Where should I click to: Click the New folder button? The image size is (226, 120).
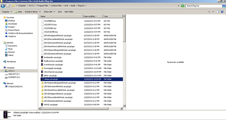(69, 12)
